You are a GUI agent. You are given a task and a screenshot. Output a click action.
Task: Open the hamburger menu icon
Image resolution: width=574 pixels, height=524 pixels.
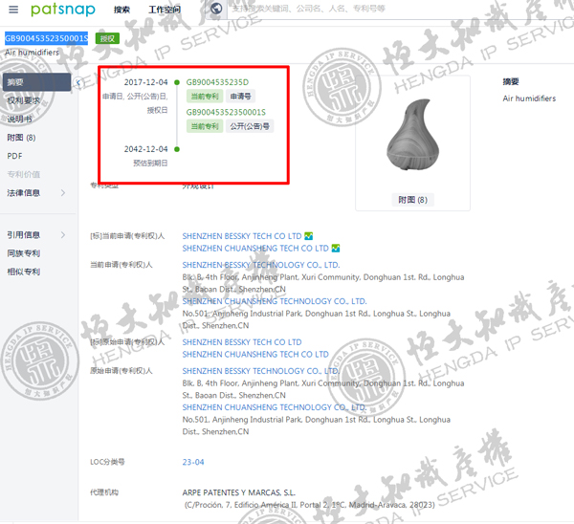click(x=13, y=10)
